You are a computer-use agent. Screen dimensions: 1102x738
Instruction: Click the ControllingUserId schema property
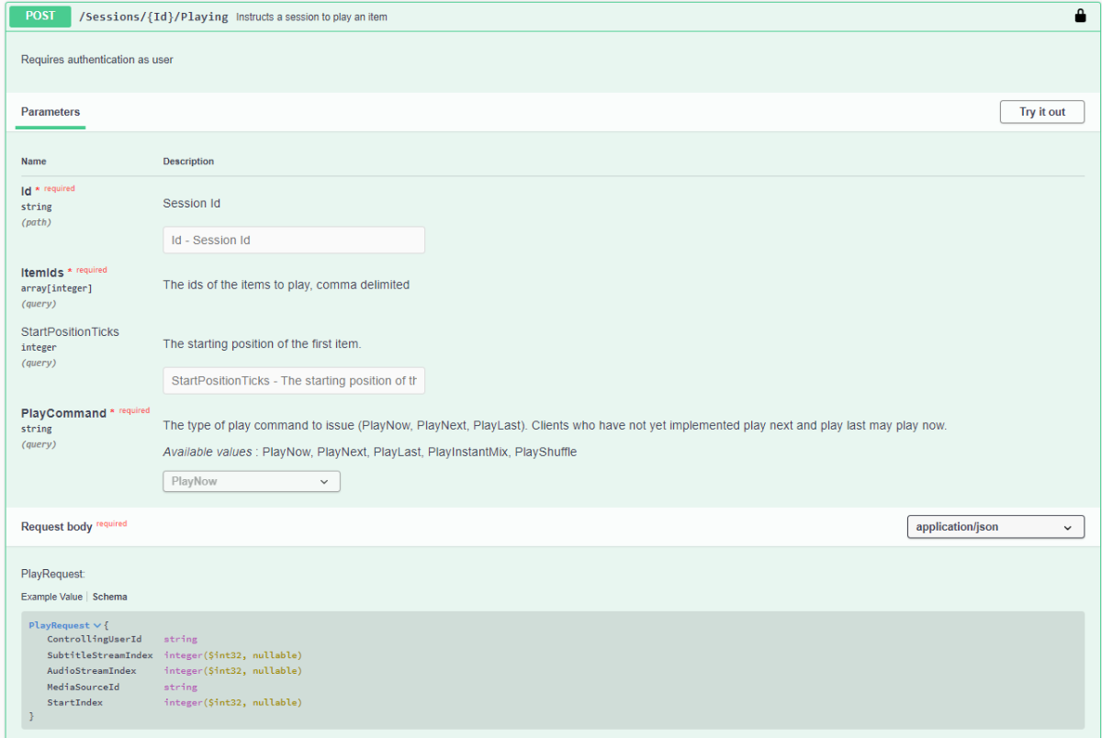[x=95, y=639]
